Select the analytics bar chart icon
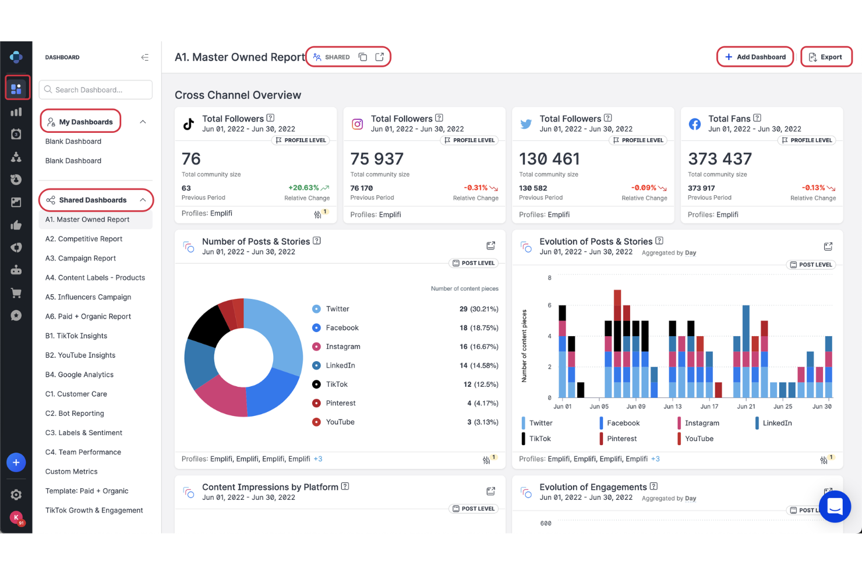 16,111
